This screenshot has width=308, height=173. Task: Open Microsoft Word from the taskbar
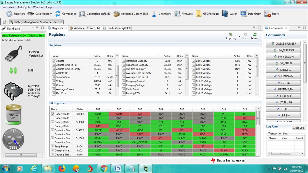118,169
